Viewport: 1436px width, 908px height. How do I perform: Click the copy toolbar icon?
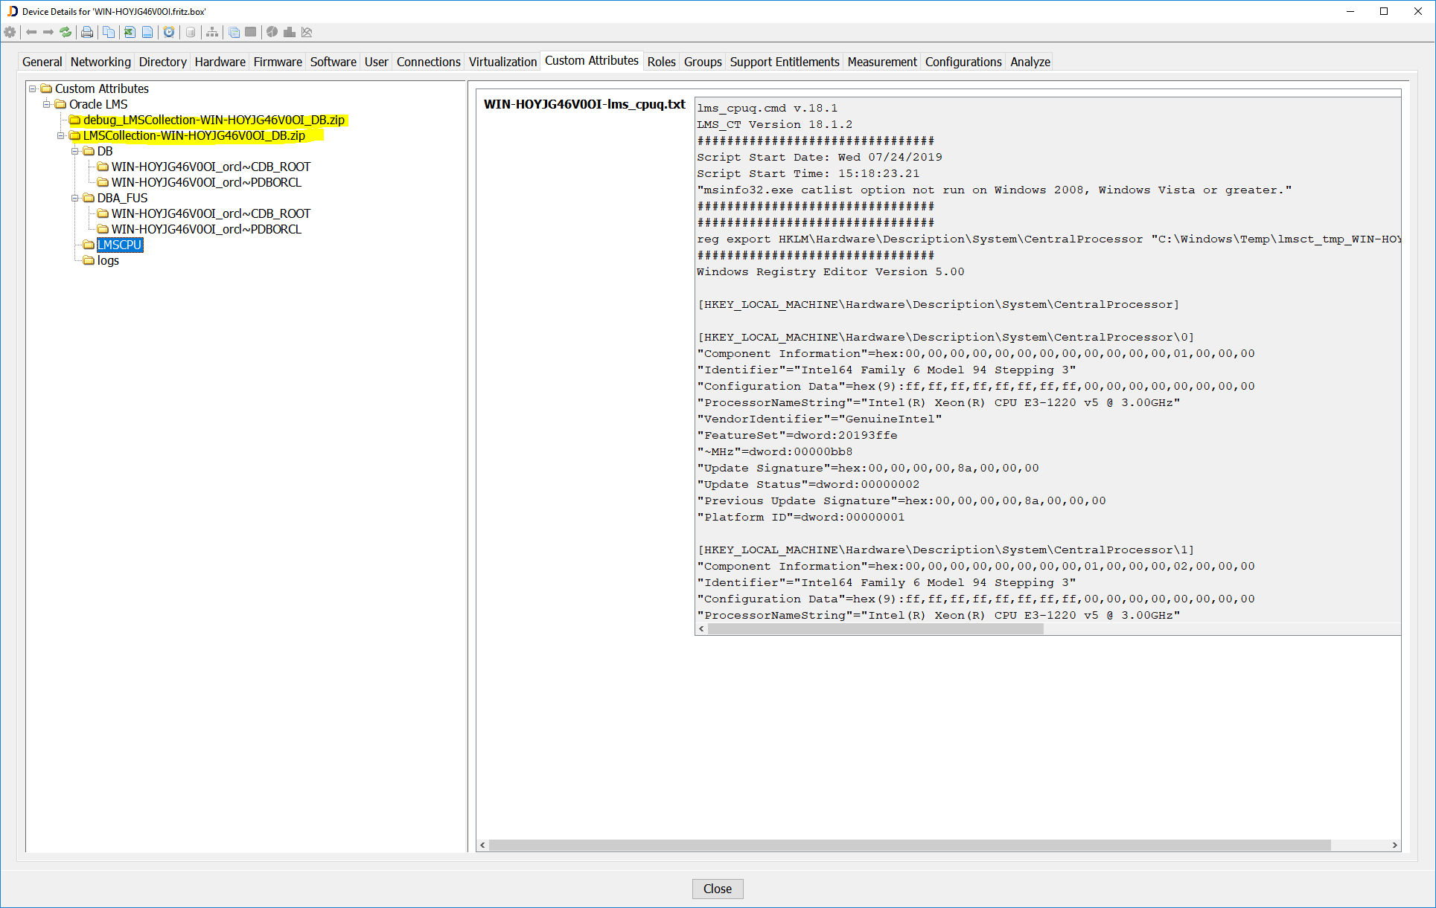[109, 32]
